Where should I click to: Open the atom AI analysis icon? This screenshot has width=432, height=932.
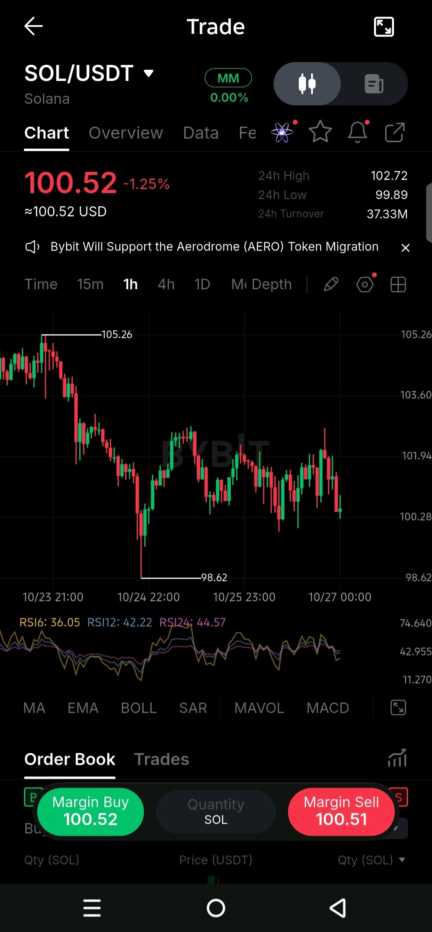tap(282, 132)
